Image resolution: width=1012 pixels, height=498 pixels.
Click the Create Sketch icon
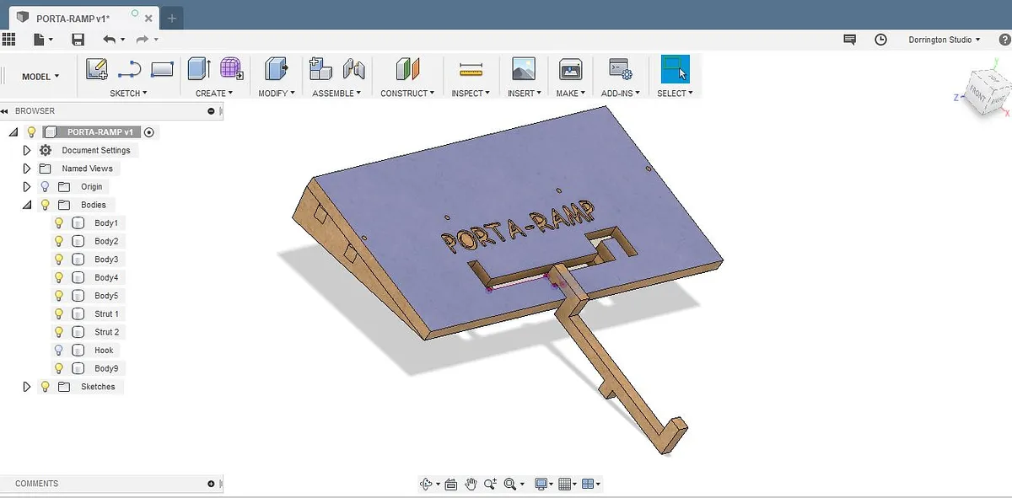point(97,69)
